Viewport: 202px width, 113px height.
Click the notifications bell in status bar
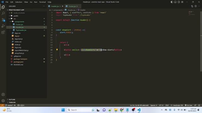tap(199, 105)
